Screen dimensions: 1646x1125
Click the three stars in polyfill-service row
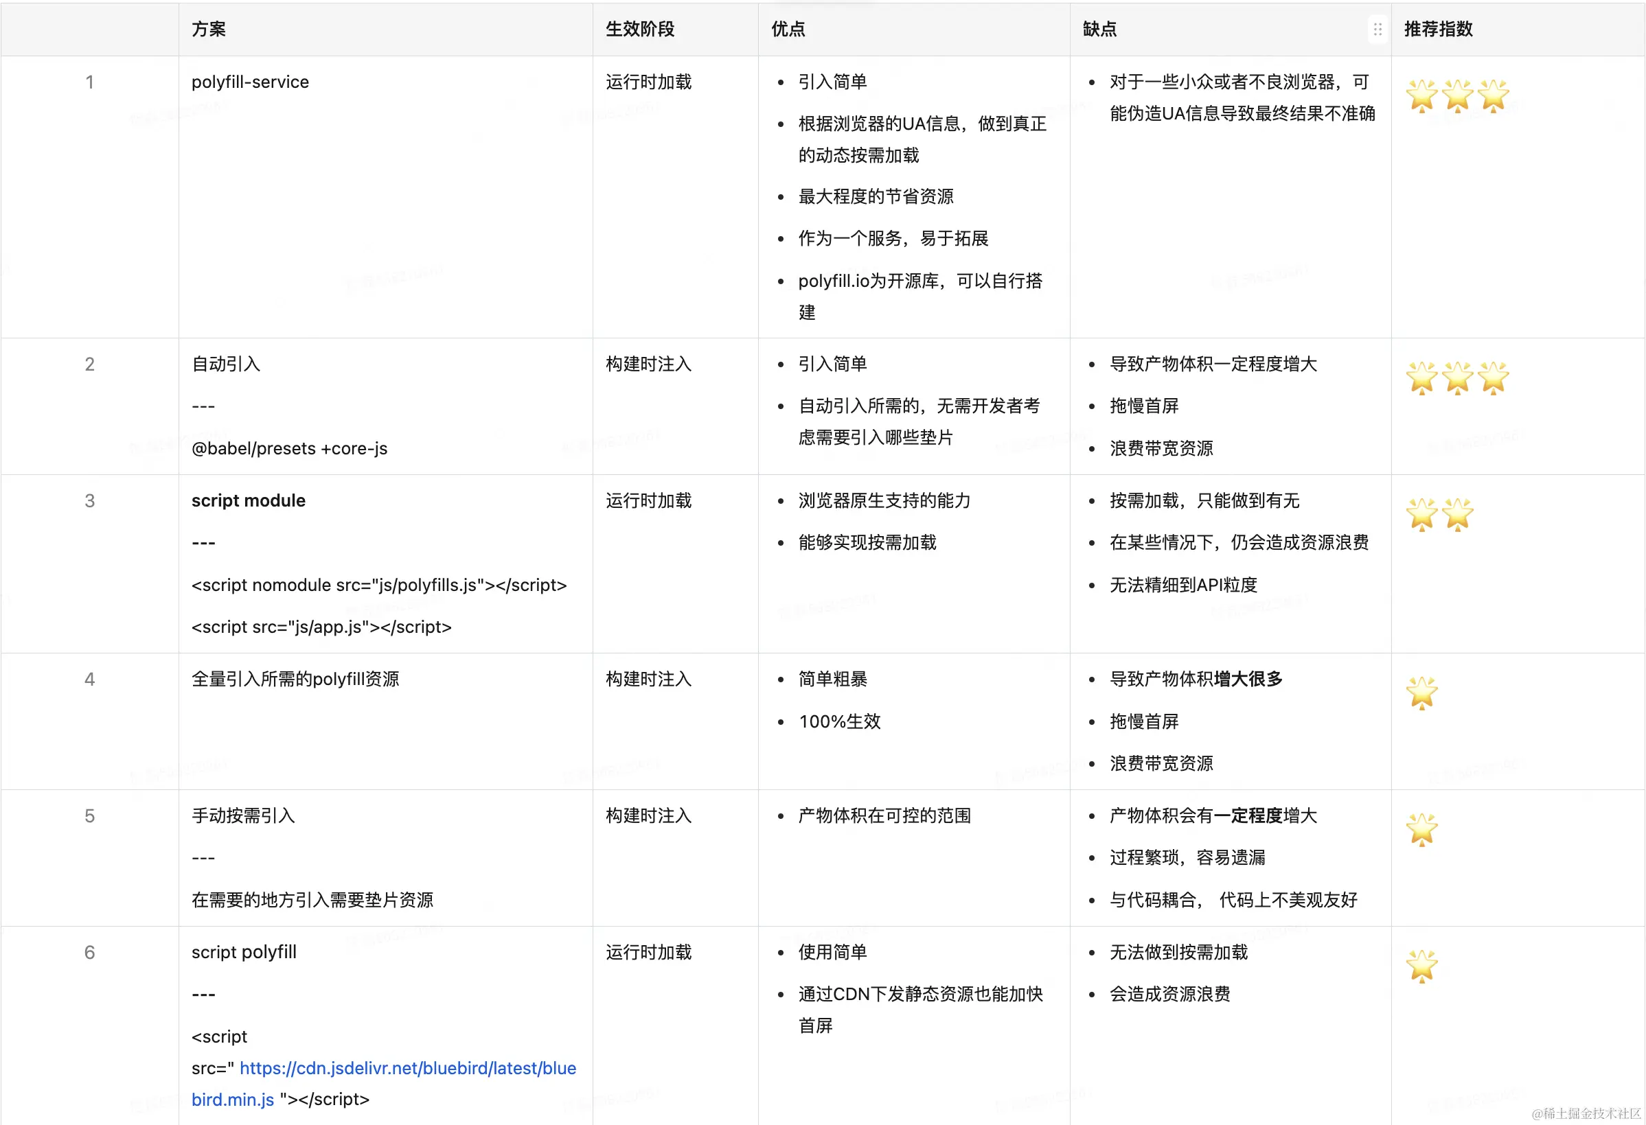pyautogui.click(x=1457, y=95)
